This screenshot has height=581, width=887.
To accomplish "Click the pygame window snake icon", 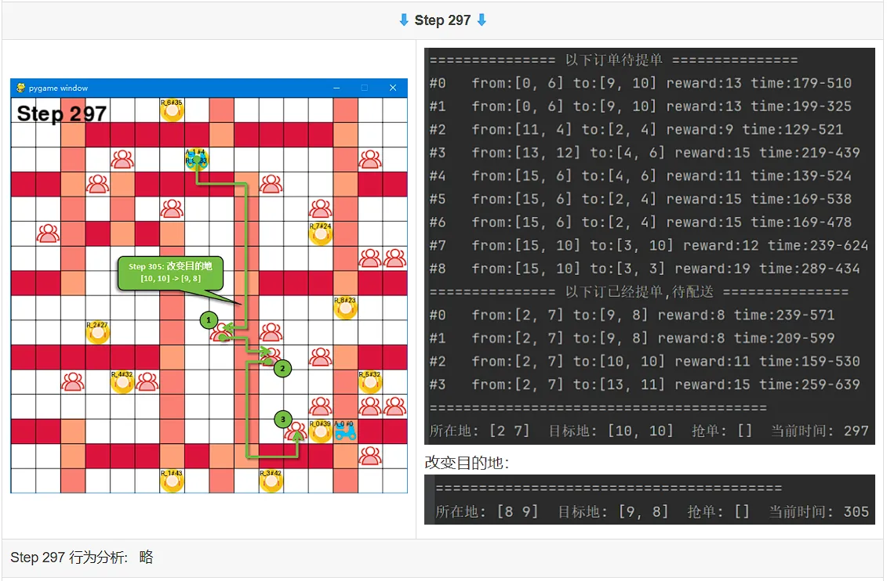I will (x=21, y=88).
